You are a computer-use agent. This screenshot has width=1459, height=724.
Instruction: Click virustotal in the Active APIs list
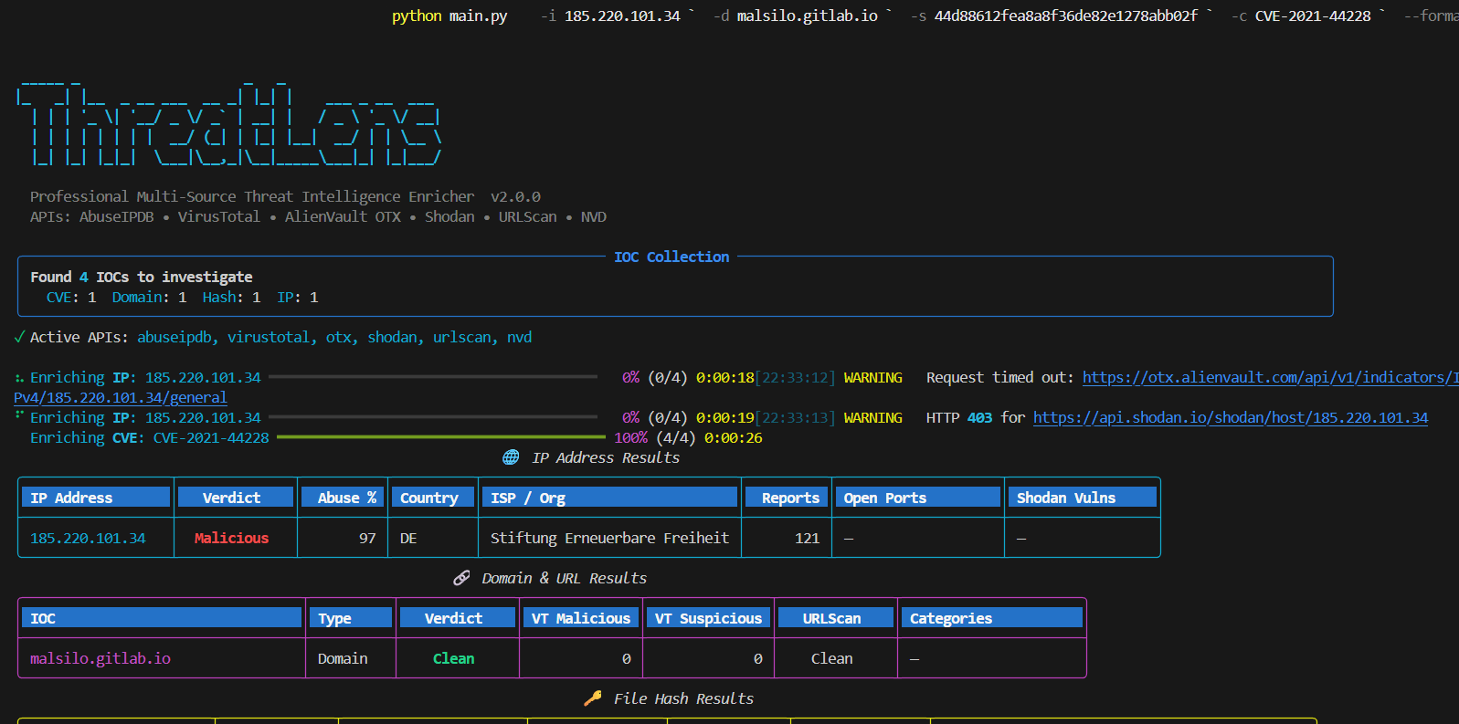tap(269, 337)
